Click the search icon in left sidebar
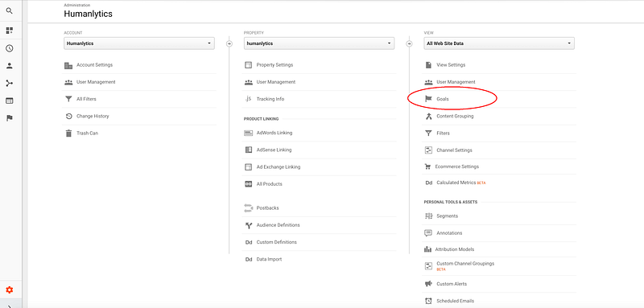 coord(10,11)
